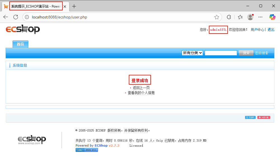This screenshot has height=160, width=280.
Task: Open the 用户中心 user center link
Action: (x=257, y=30)
